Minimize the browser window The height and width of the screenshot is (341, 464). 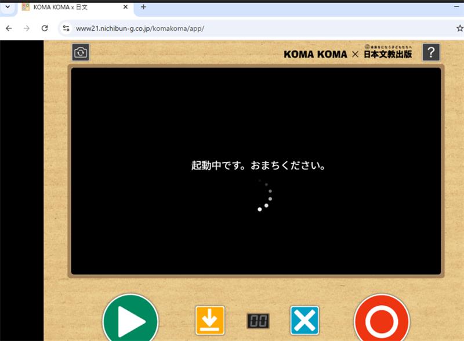point(456,6)
